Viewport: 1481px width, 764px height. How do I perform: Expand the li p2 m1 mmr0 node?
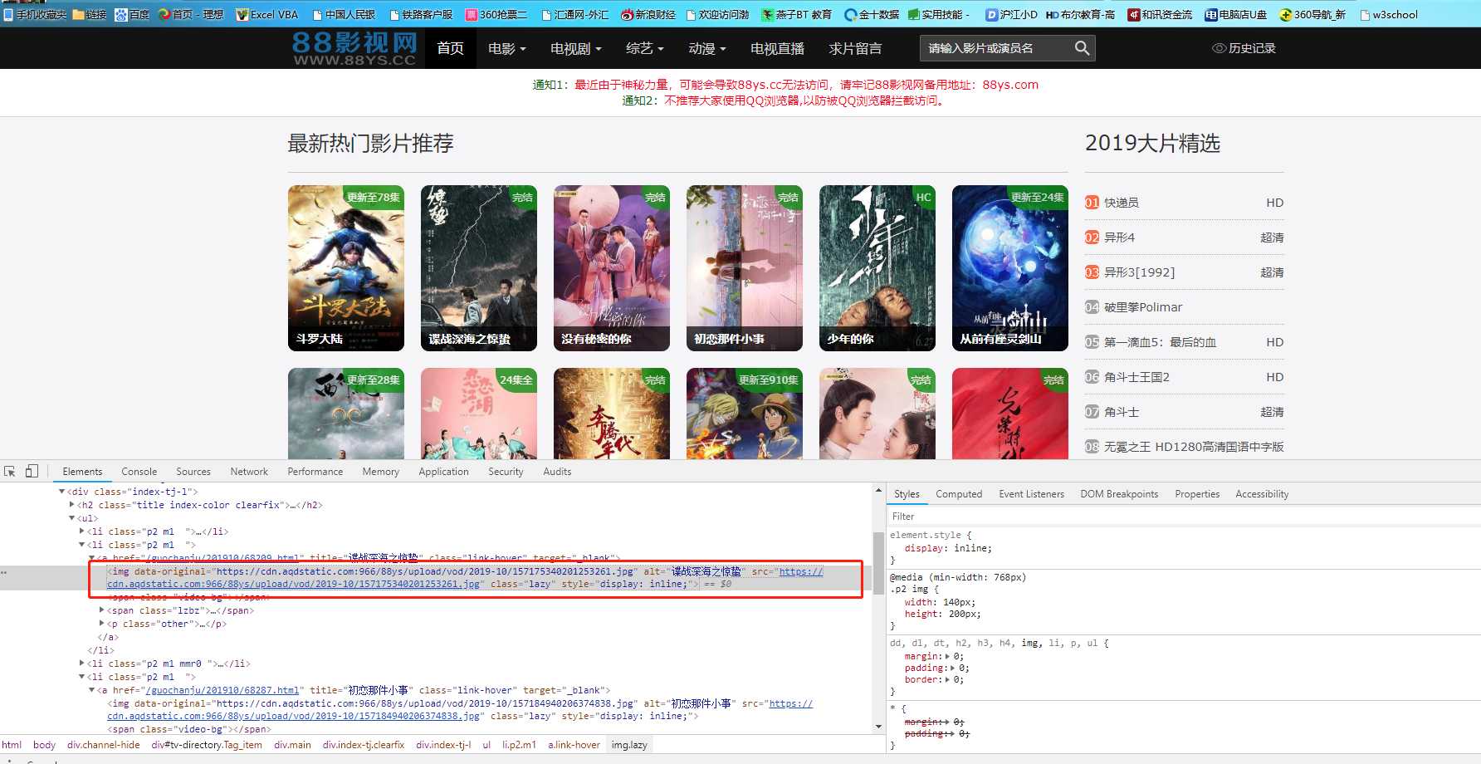coord(81,664)
